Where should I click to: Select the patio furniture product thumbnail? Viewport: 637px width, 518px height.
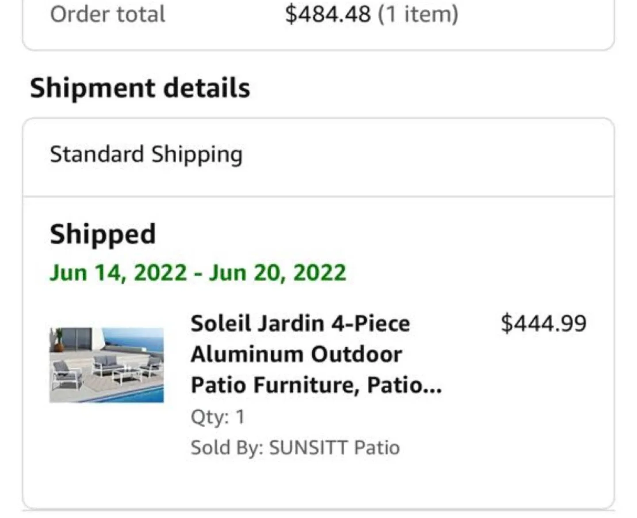point(107,364)
